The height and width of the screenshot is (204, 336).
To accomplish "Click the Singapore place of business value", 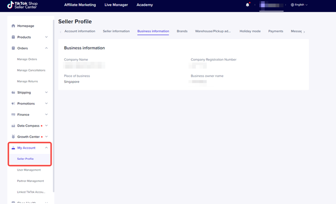I will [x=72, y=82].
